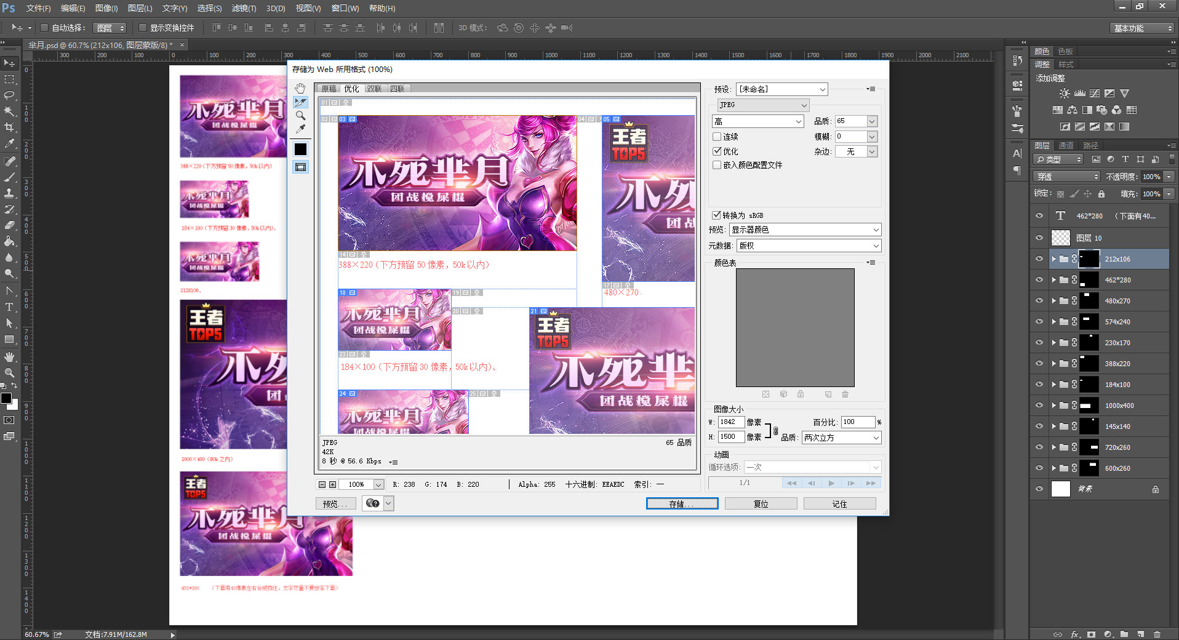Select the Eyedropper tool in Save for Web dialog

[300, 129]
